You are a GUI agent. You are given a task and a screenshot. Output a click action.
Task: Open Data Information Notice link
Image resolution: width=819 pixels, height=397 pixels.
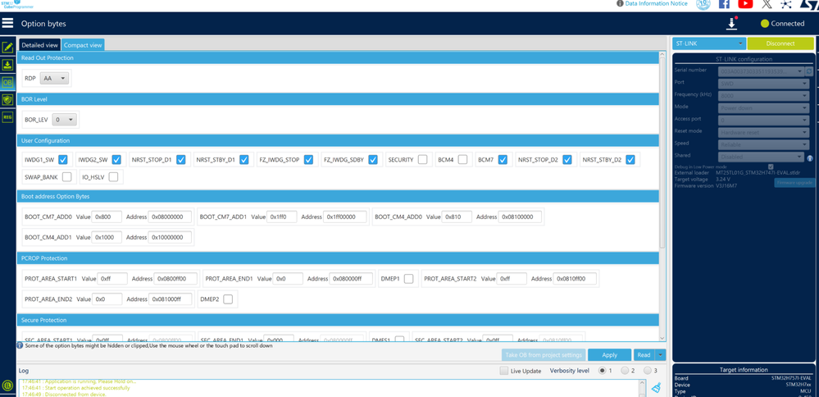[x=656, y=3]
